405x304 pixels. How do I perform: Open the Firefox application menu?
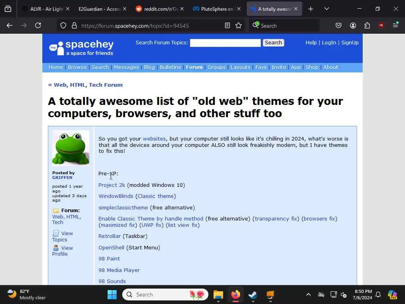(396, 25)
